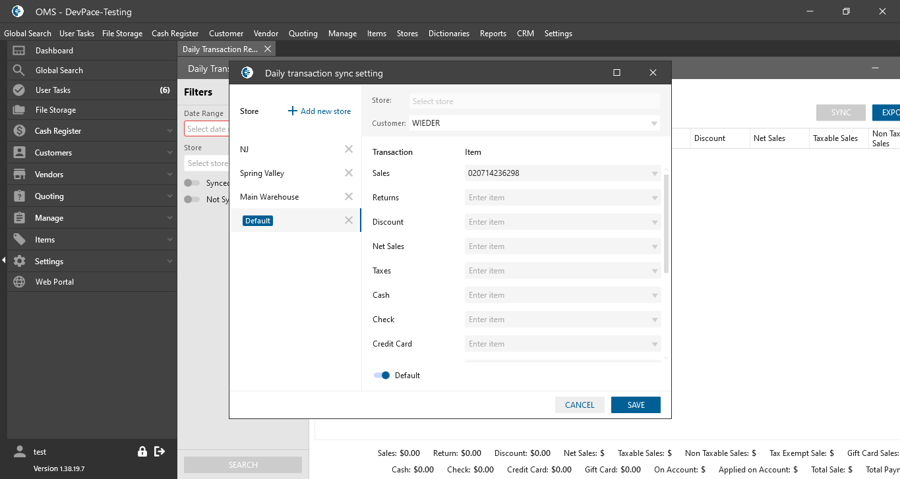Click the SAVE button
Screen dimensions: 900x479
pyautogui.click(x=636, y=405)
